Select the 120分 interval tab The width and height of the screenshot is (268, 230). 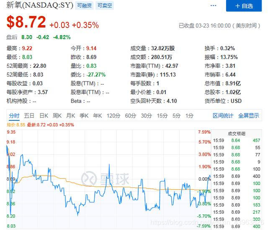coord(113,116)
